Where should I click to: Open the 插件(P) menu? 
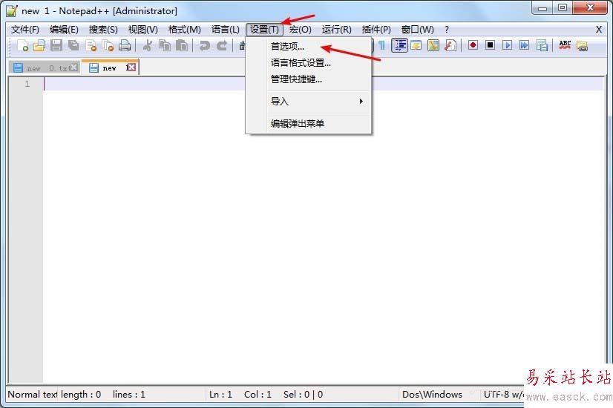tap(376, 30)
